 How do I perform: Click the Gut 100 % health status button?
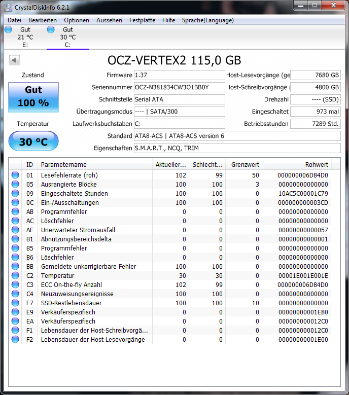33,97
